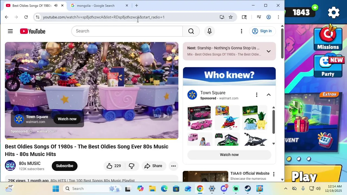Viewport: 347px width, 195px height.
Task: Open the Chrome profile icon
Action: [x=269, y=17]
